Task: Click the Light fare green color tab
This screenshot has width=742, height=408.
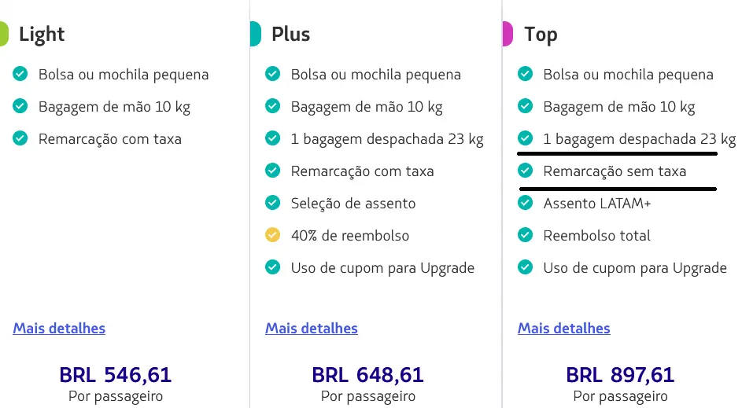Action: 4,34
